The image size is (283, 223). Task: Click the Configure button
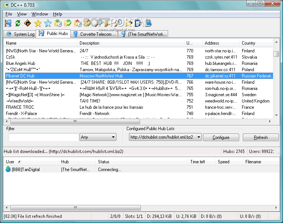pyautogui.click(x=221, y=137)
